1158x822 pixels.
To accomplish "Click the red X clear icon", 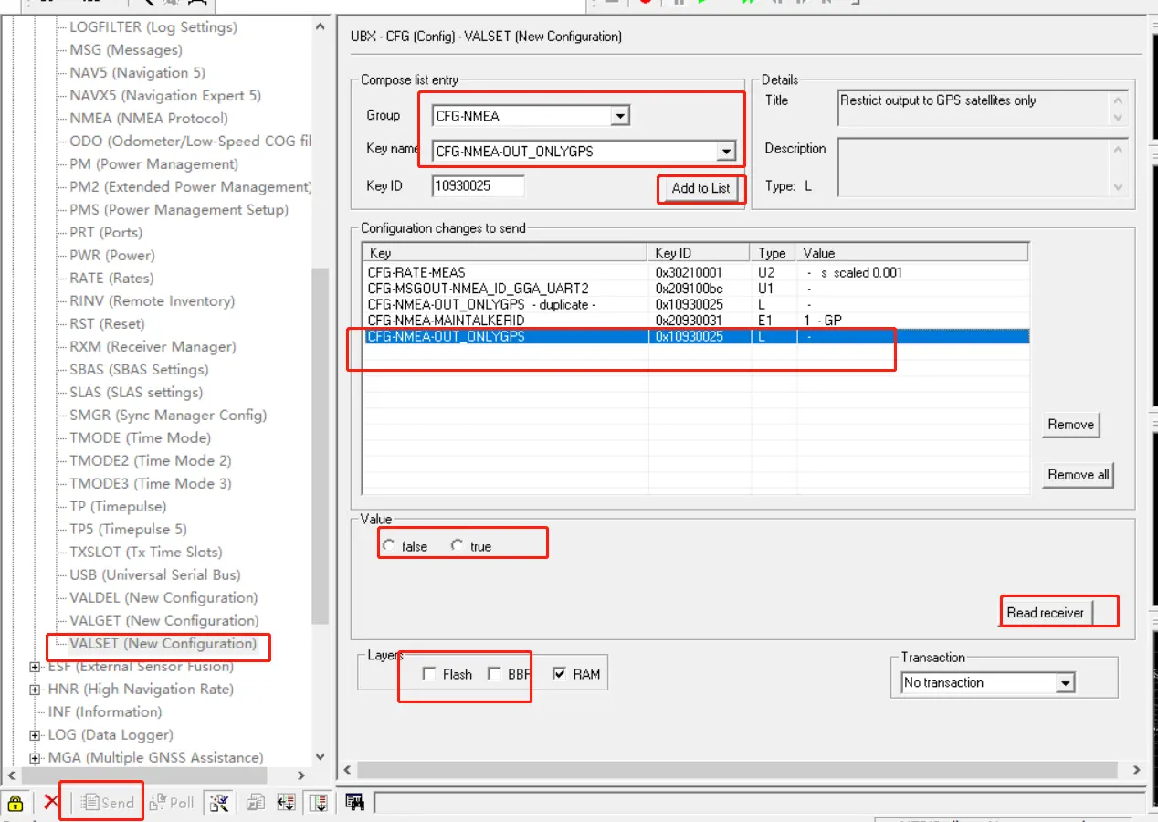I will coord(51,803).
